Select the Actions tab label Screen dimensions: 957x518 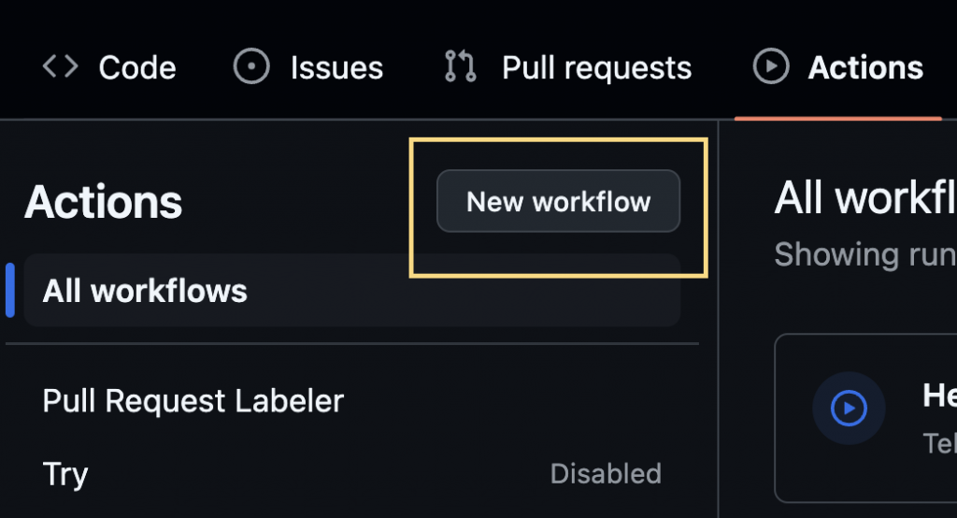click(865, 67)
